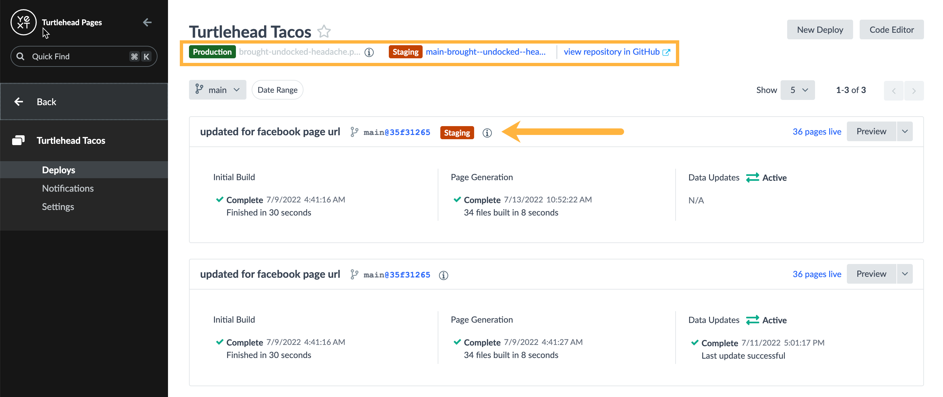Click the Data Updates Active arrows icon, second deploy
The height and width of the screenshot is (397, 943).
pyautogui.click(x=752, y=320)
